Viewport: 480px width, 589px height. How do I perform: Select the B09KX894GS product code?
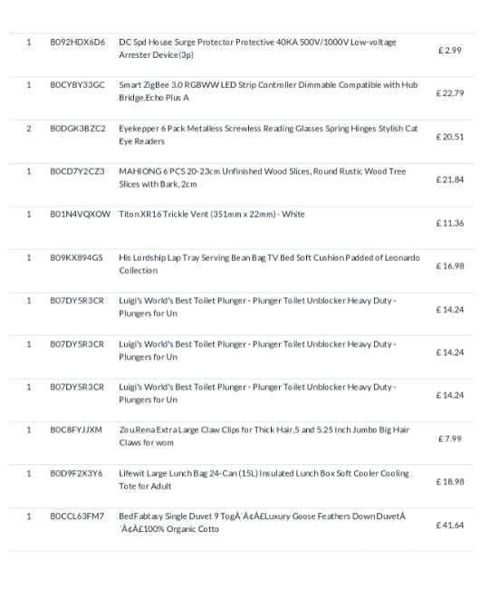coord(77,257)
